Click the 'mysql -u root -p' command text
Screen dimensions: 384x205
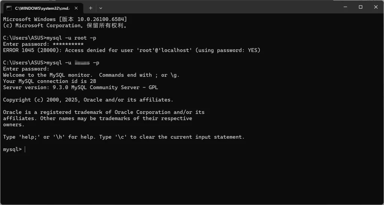pyautogui.click(x=72, y=38)
